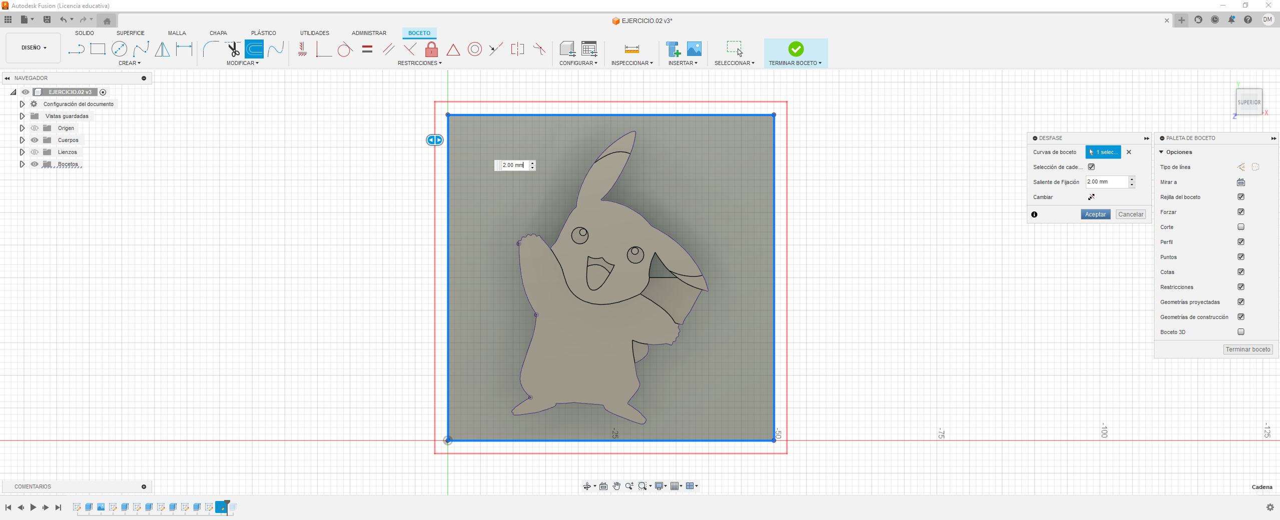Select the Sketch Dimension tool
Viewport: 1280px width, 520px height.
coord(184,49)
